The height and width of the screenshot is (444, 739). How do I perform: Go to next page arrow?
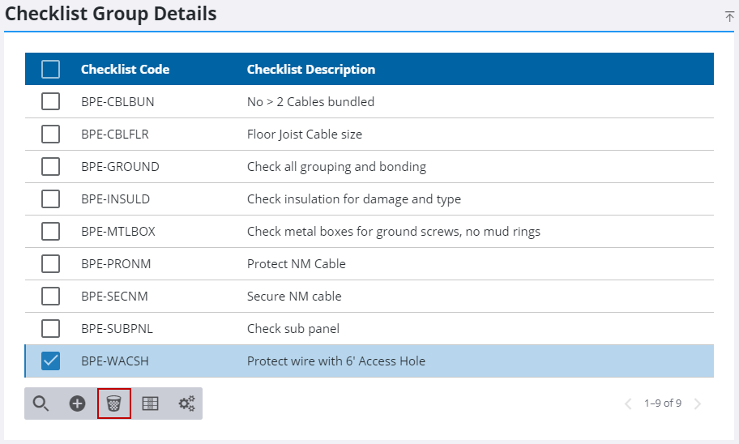[x=698, y=403]
